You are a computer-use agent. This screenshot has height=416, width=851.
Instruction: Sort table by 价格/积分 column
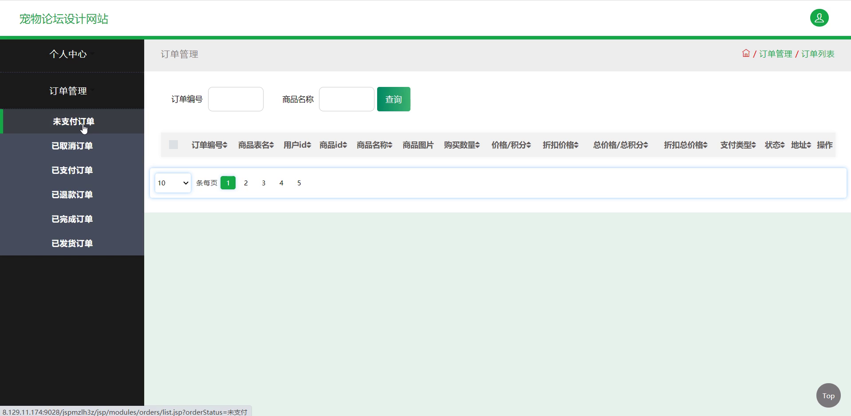(511, 145)
